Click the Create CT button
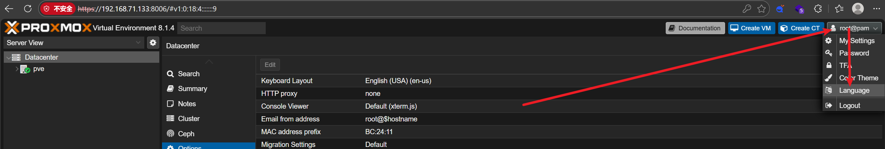Screen dimensions: 885x149 point(801,28)
